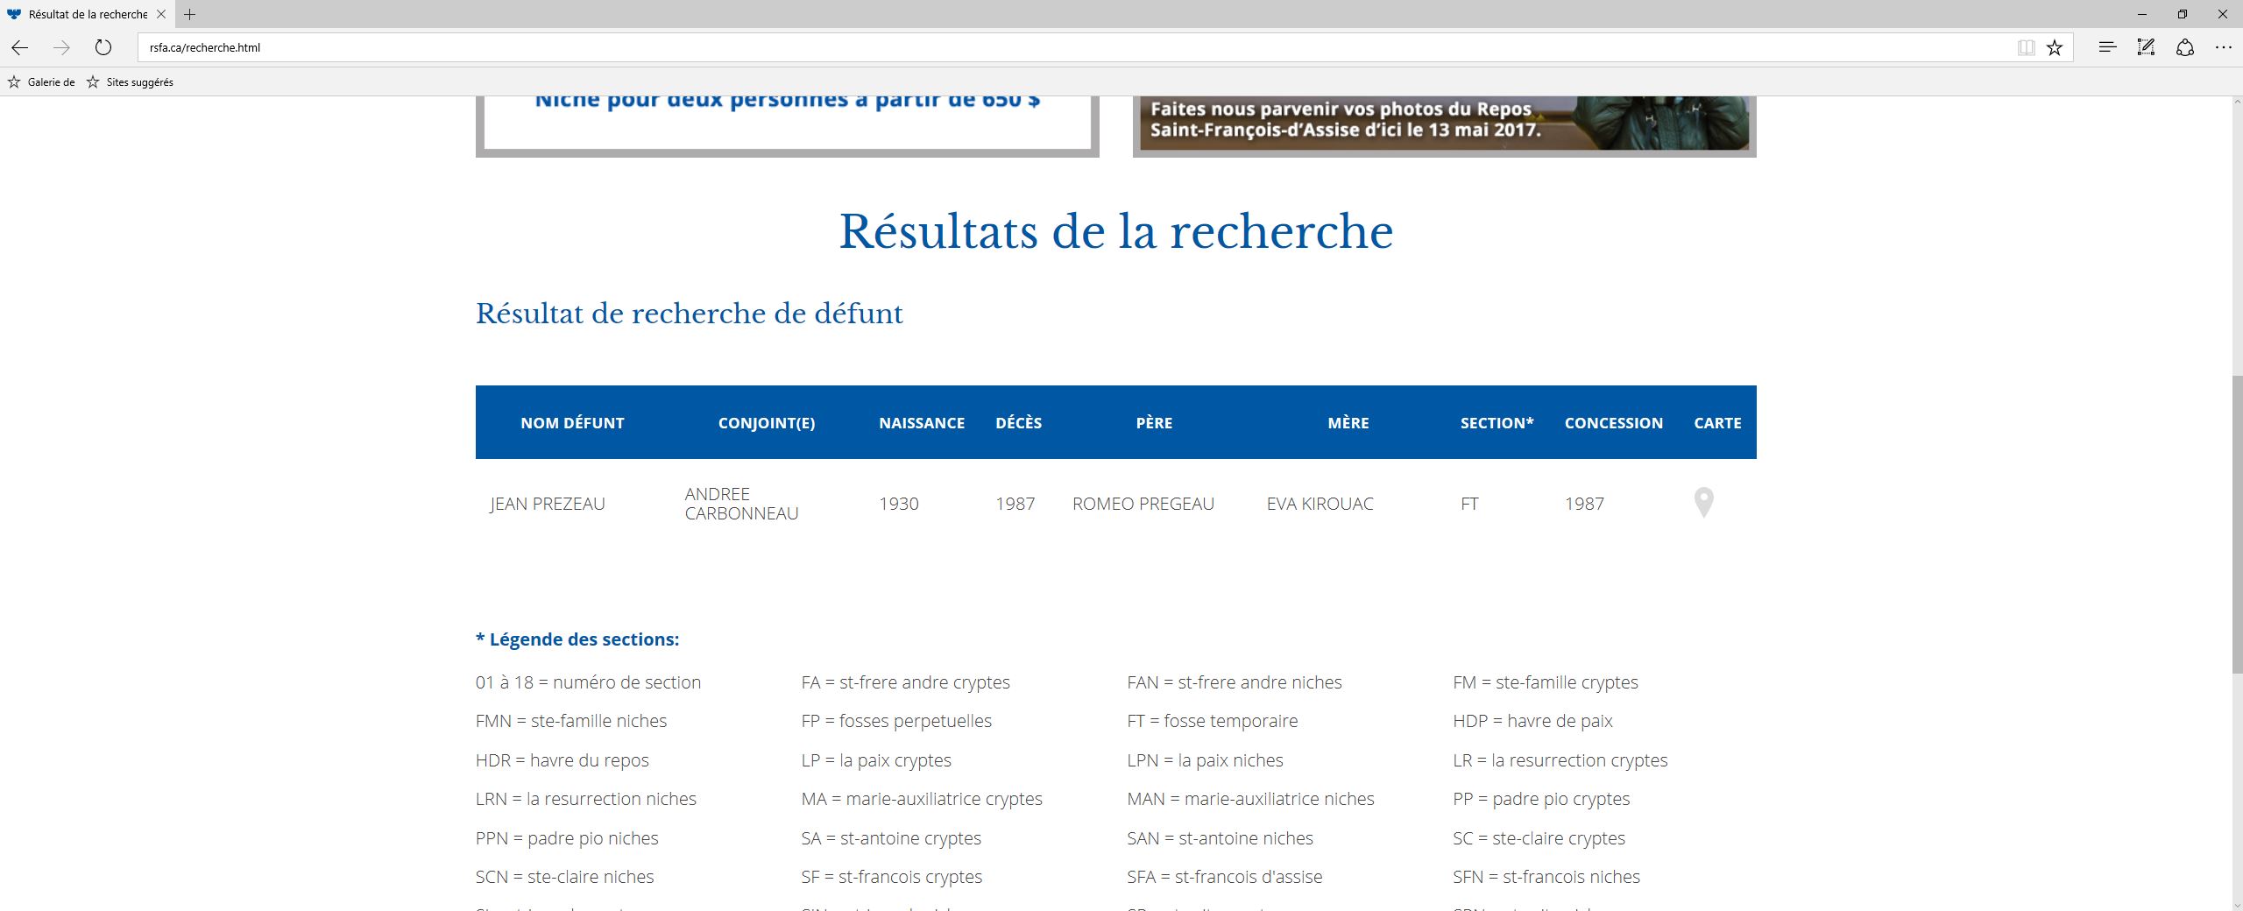Click the Légende des sections heading

[577, 639]
